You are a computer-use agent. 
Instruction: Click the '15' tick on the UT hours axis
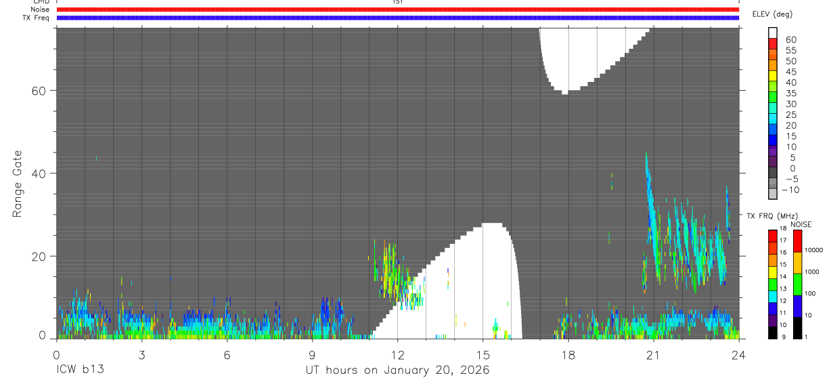coord(482,355)
